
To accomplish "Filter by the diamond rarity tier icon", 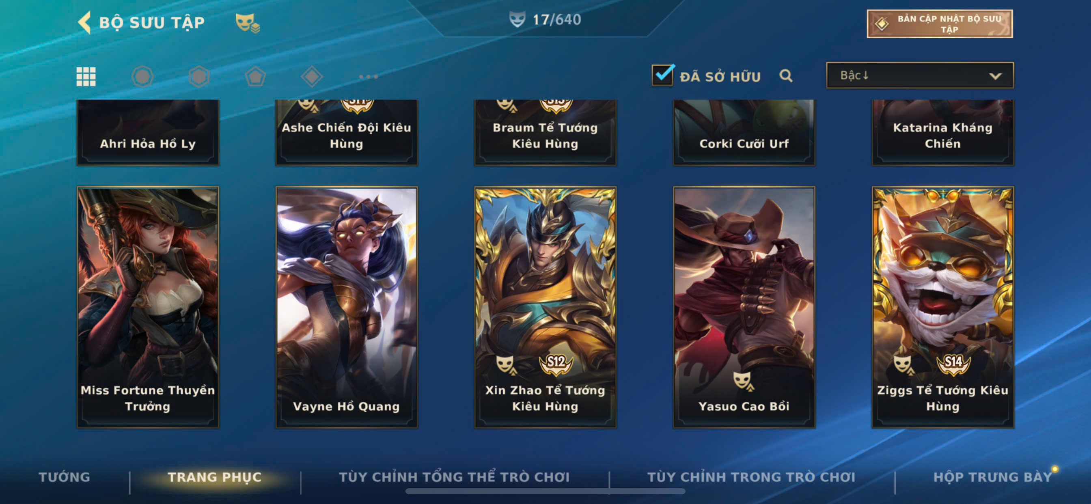I will tap(312, 77).
